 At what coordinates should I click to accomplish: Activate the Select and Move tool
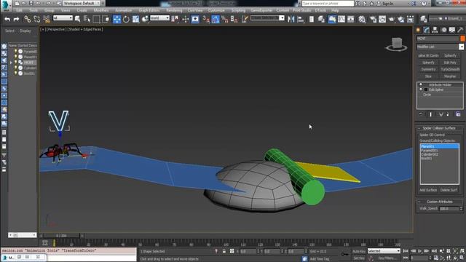[116, 20]
